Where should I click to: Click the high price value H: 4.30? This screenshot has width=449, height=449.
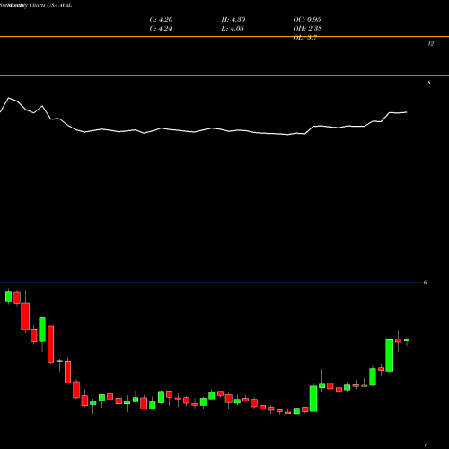tap(233, 20)
